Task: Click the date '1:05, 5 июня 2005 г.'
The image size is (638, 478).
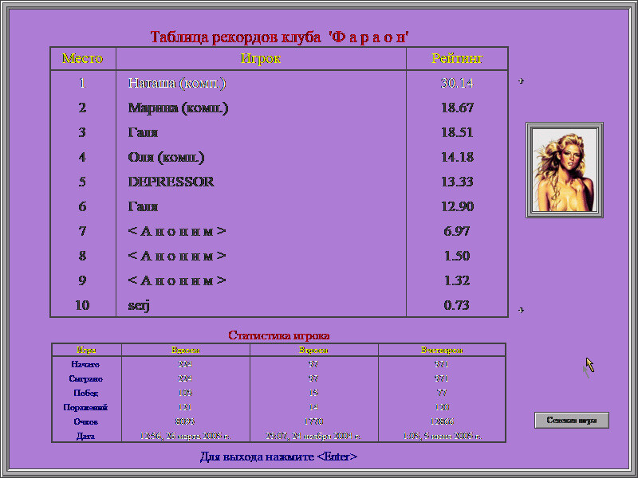Action: point(443,437)
